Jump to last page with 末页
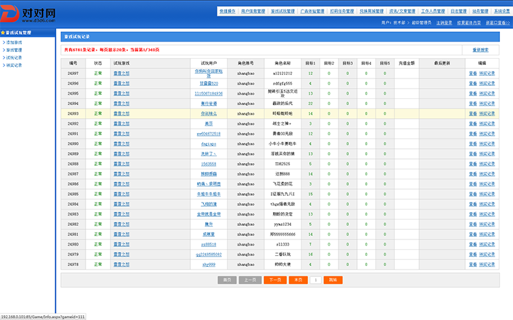Image resolution: width=513 pixels, height=320 pixels. 298,280
